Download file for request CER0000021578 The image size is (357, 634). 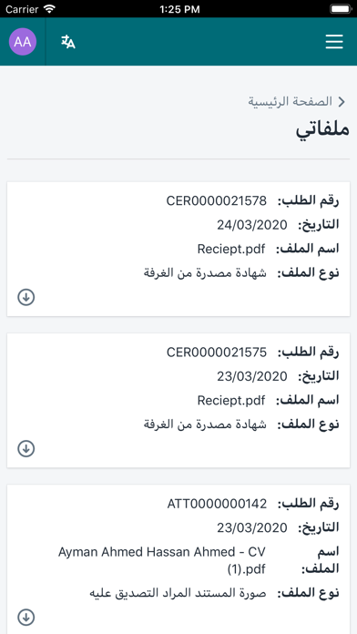click(26, 297)
